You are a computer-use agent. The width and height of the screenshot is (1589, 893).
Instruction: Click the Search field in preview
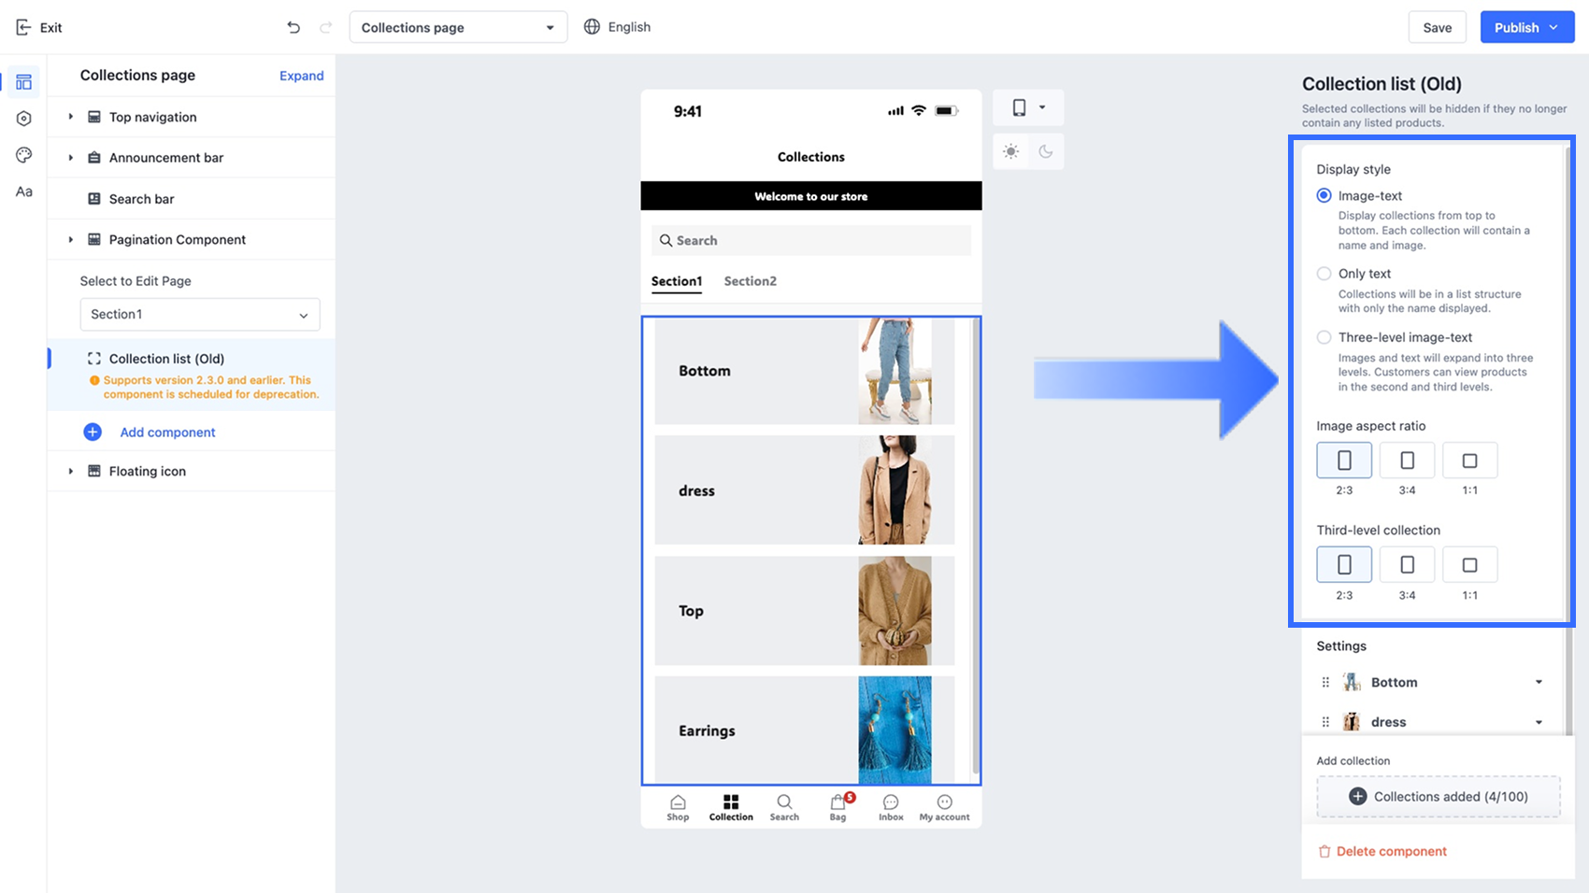coord(811,240)
